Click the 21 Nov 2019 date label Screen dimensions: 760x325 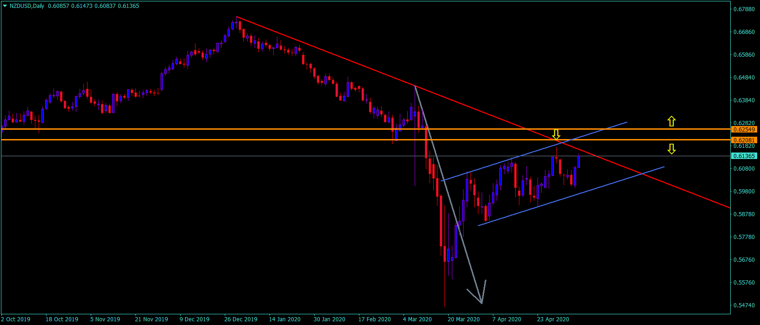point(151,319)
